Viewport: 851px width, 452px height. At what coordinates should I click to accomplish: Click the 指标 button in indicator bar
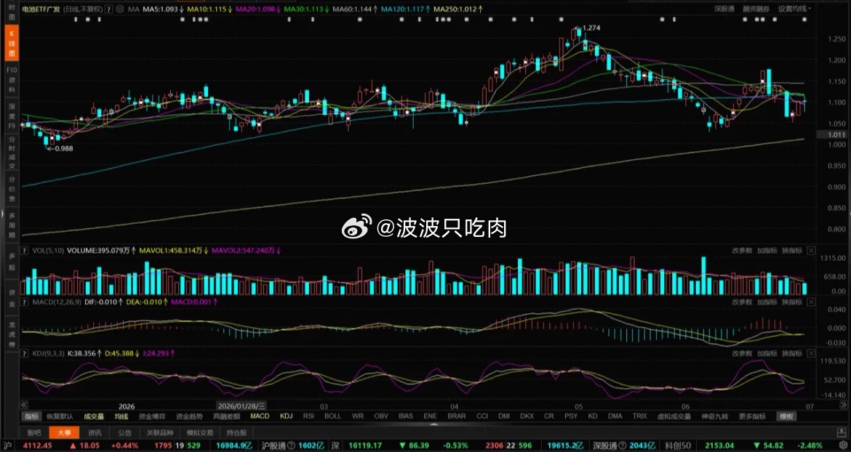31,416
